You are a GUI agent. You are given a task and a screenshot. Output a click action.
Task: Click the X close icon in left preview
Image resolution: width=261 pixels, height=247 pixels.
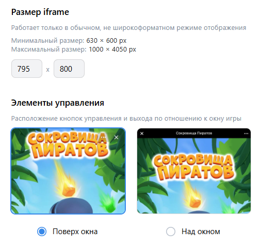coord(116,137)
